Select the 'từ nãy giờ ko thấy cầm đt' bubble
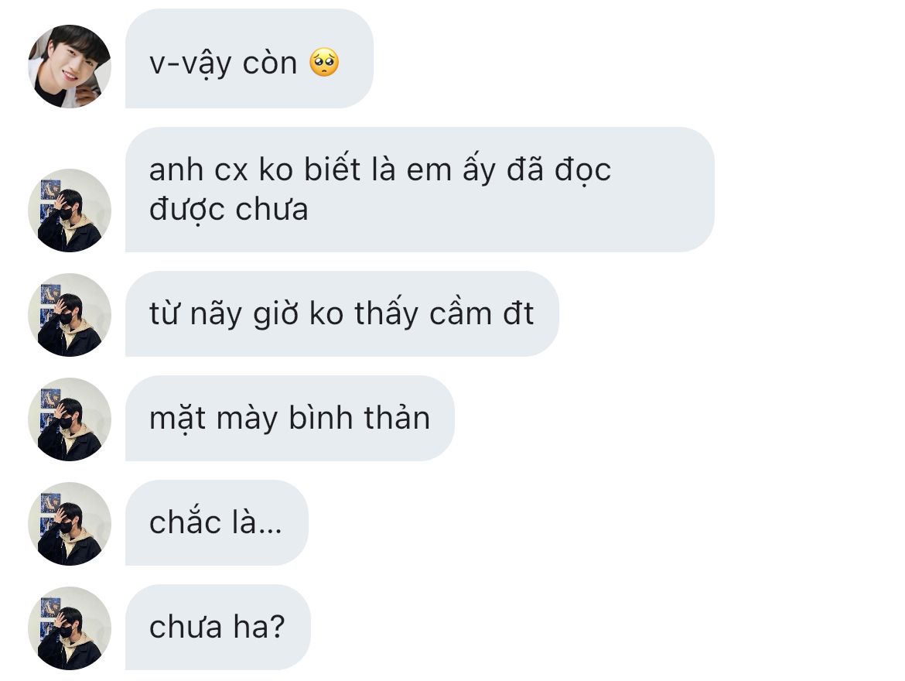905x681 pixels. pyautogui.click(x=342, y=313)
